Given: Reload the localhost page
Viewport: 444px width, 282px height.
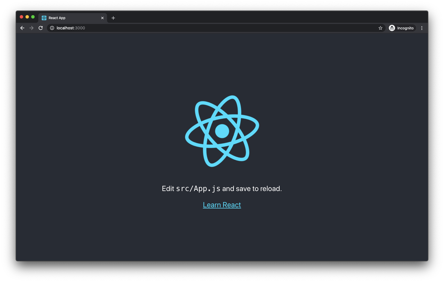Looking at the screenshot, I should pos(41,28).
